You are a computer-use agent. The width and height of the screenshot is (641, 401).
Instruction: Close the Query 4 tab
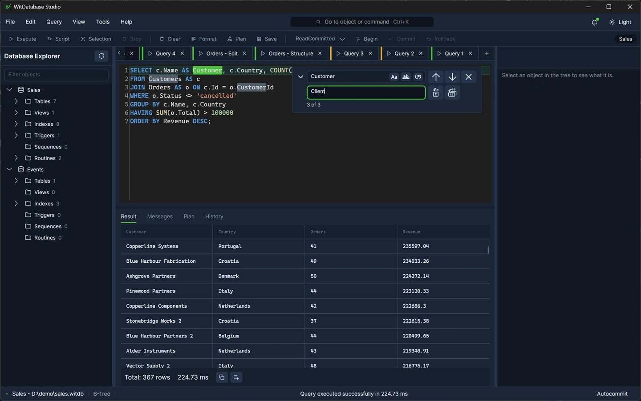pyautogui.click(x=182, y=53)
